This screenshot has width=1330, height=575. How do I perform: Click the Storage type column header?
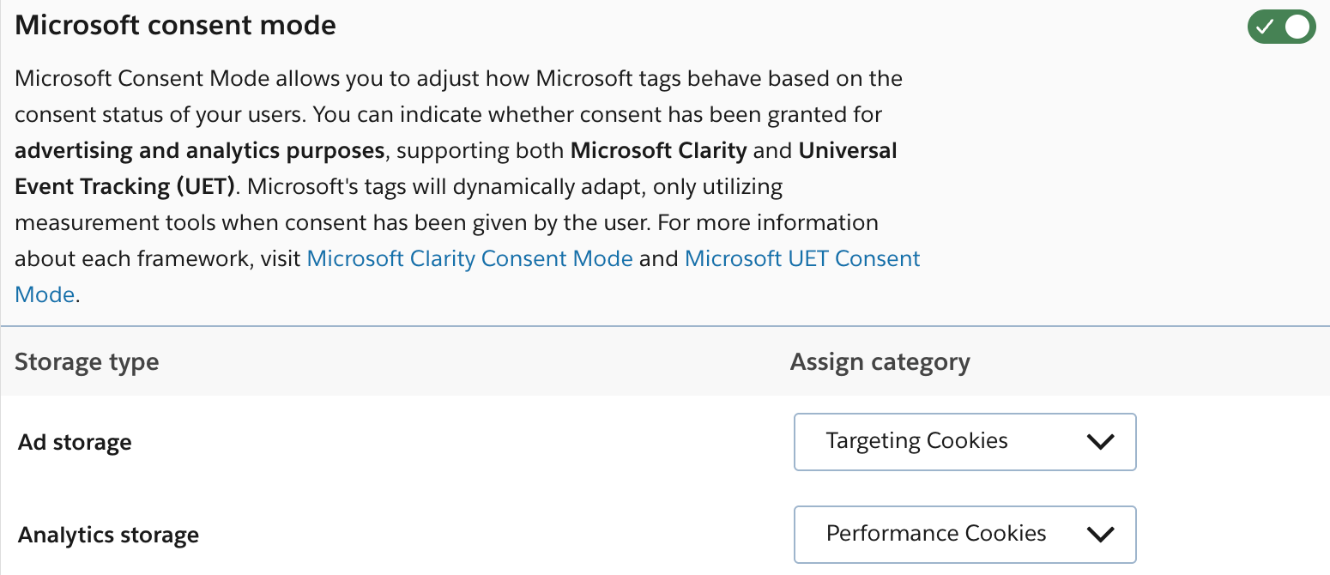pos(86,361)
